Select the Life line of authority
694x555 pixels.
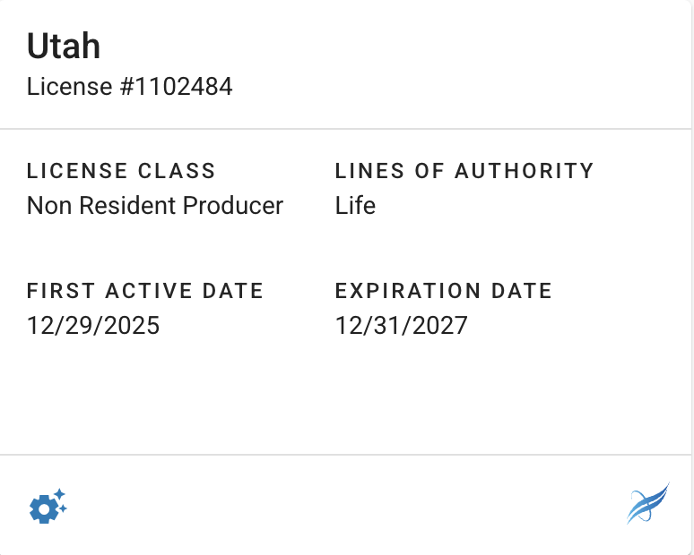tap(355, 206)
